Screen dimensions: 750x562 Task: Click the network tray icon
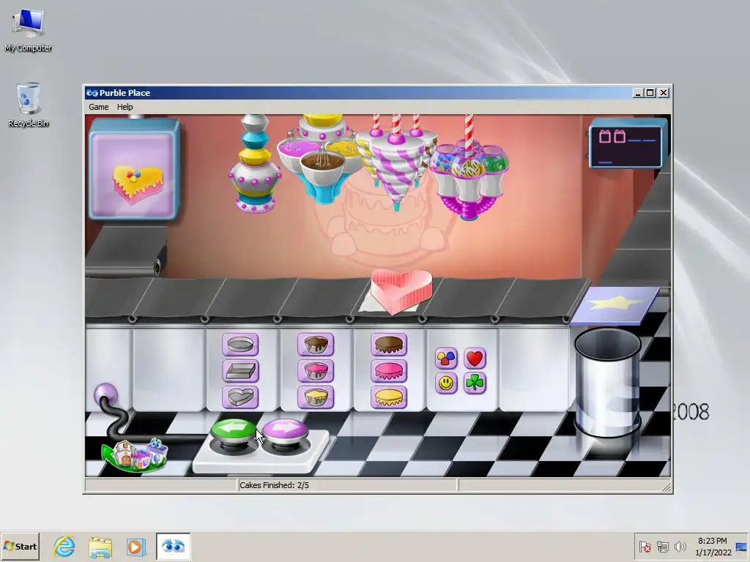click(x=662, y=546)
